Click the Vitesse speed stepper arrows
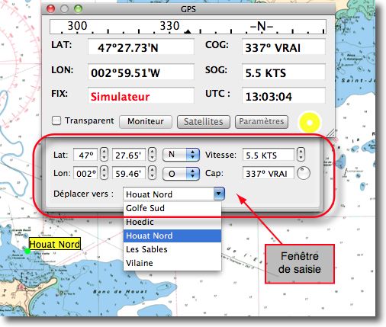The width and height of the screenshot is (386, 327). (301, 155)
